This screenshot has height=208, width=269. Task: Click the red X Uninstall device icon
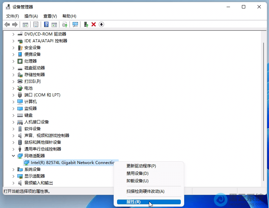pyautogui.click(x=94, y=24)
